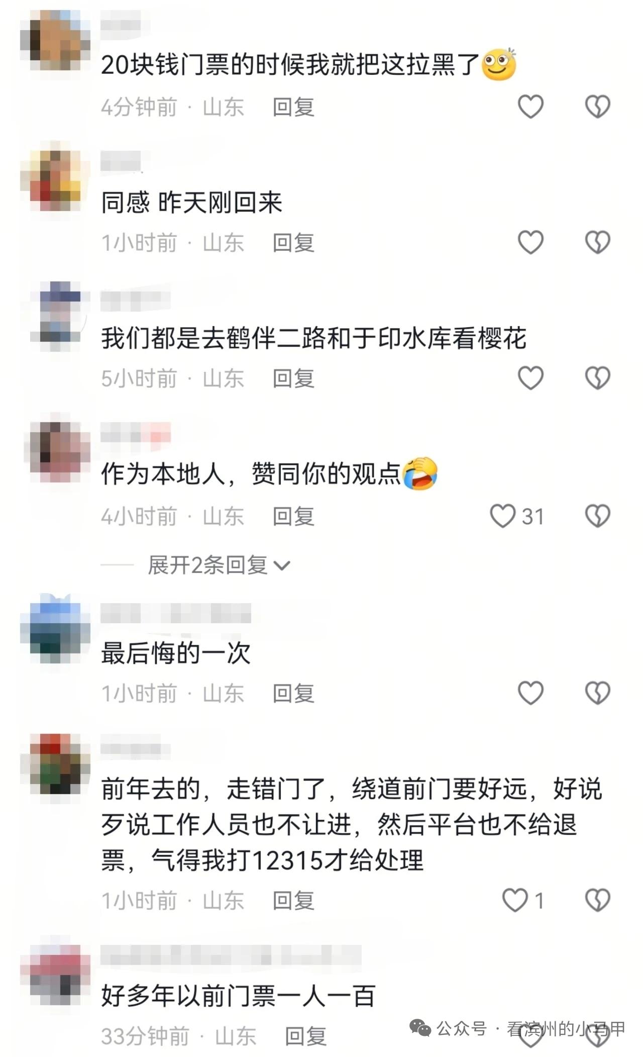Open the avatar of the 最后悔的一次 commenter
This screenshot has height=1057, width=643.
click(x=55, y=628)
